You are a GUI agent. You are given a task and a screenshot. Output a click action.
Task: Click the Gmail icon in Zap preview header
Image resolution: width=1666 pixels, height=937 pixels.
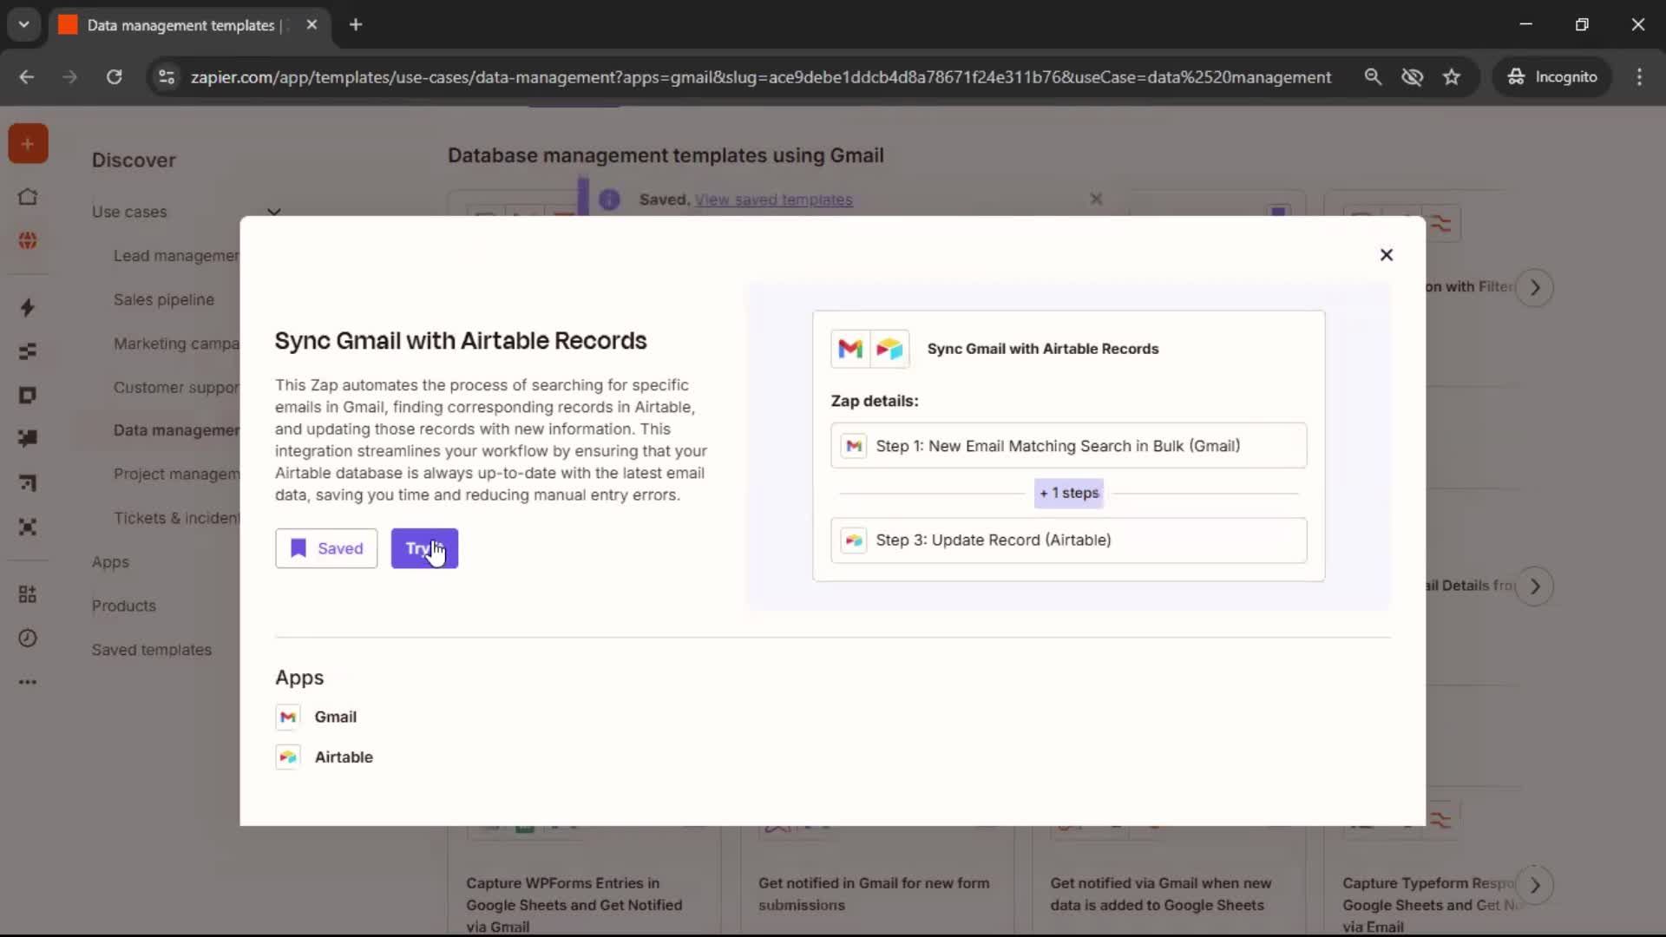850,349
